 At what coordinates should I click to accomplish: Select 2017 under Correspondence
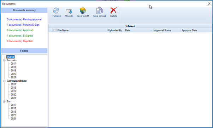(x=13, y=84)
